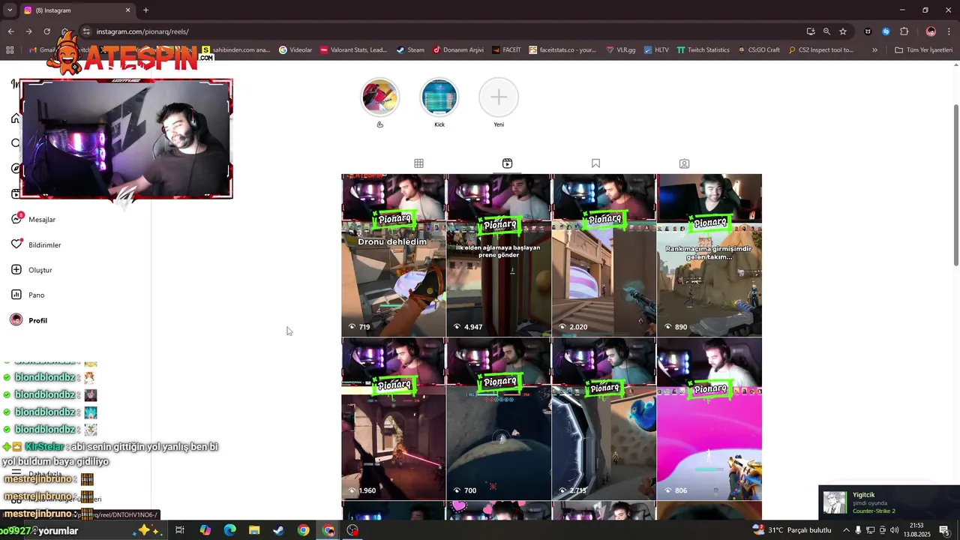
Task: Open Bildirimler heart notifications
Action: 35,244
